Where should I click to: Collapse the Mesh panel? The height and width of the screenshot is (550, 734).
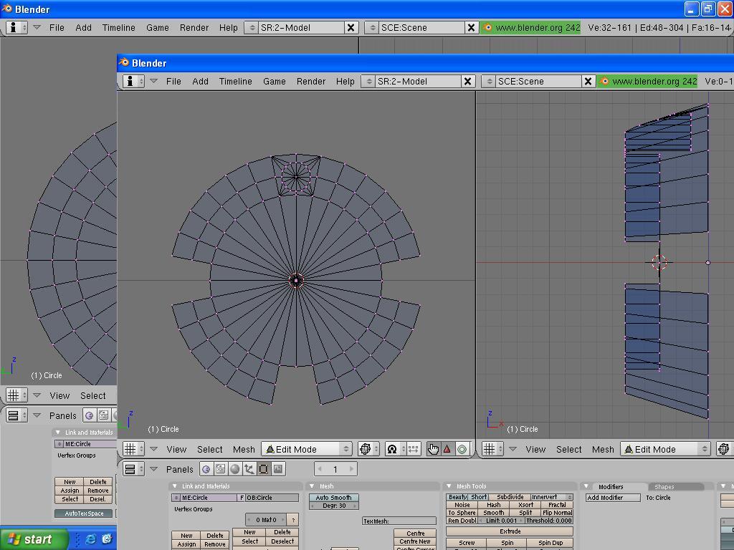313,486
